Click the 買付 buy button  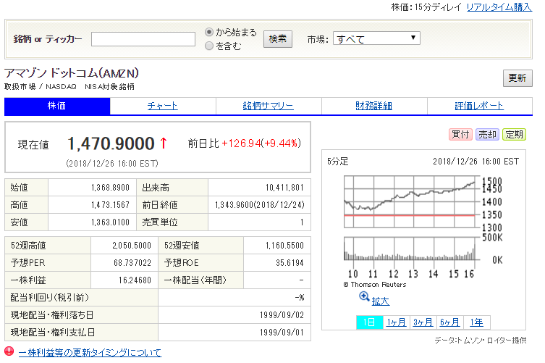[460, 134]
